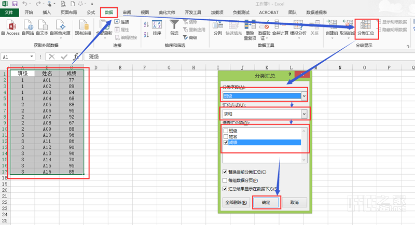Switch to 公式 formulas tab
The height and width of the screenshot is (225, 415).
91,12
